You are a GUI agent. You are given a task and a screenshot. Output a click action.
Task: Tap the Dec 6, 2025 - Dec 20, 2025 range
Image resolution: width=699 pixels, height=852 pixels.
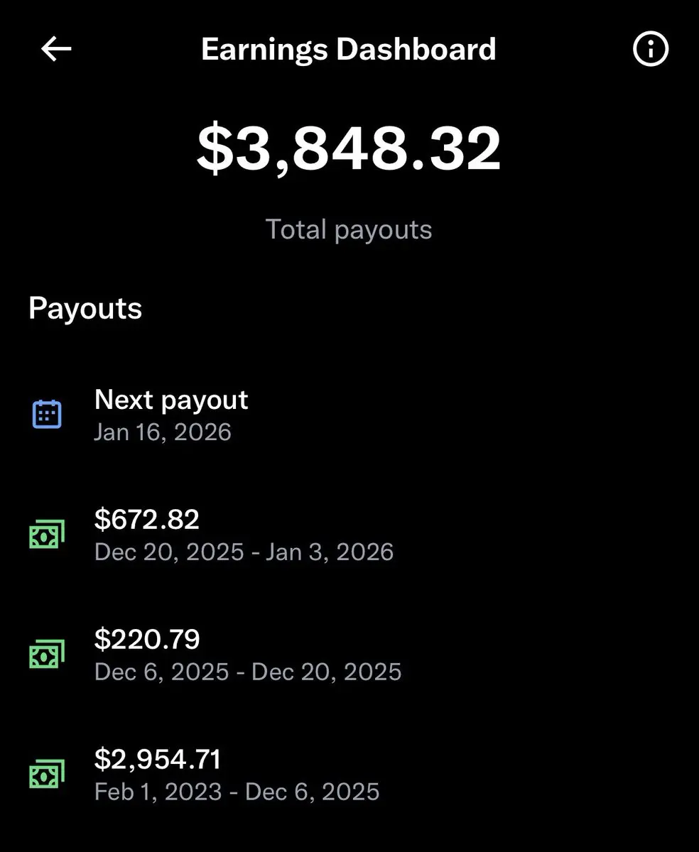pyautogui.click(x=248, y=672)
